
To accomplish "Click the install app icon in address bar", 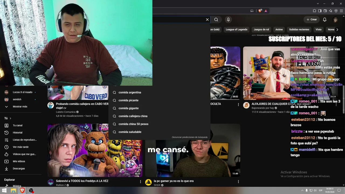I will point(252,11).
